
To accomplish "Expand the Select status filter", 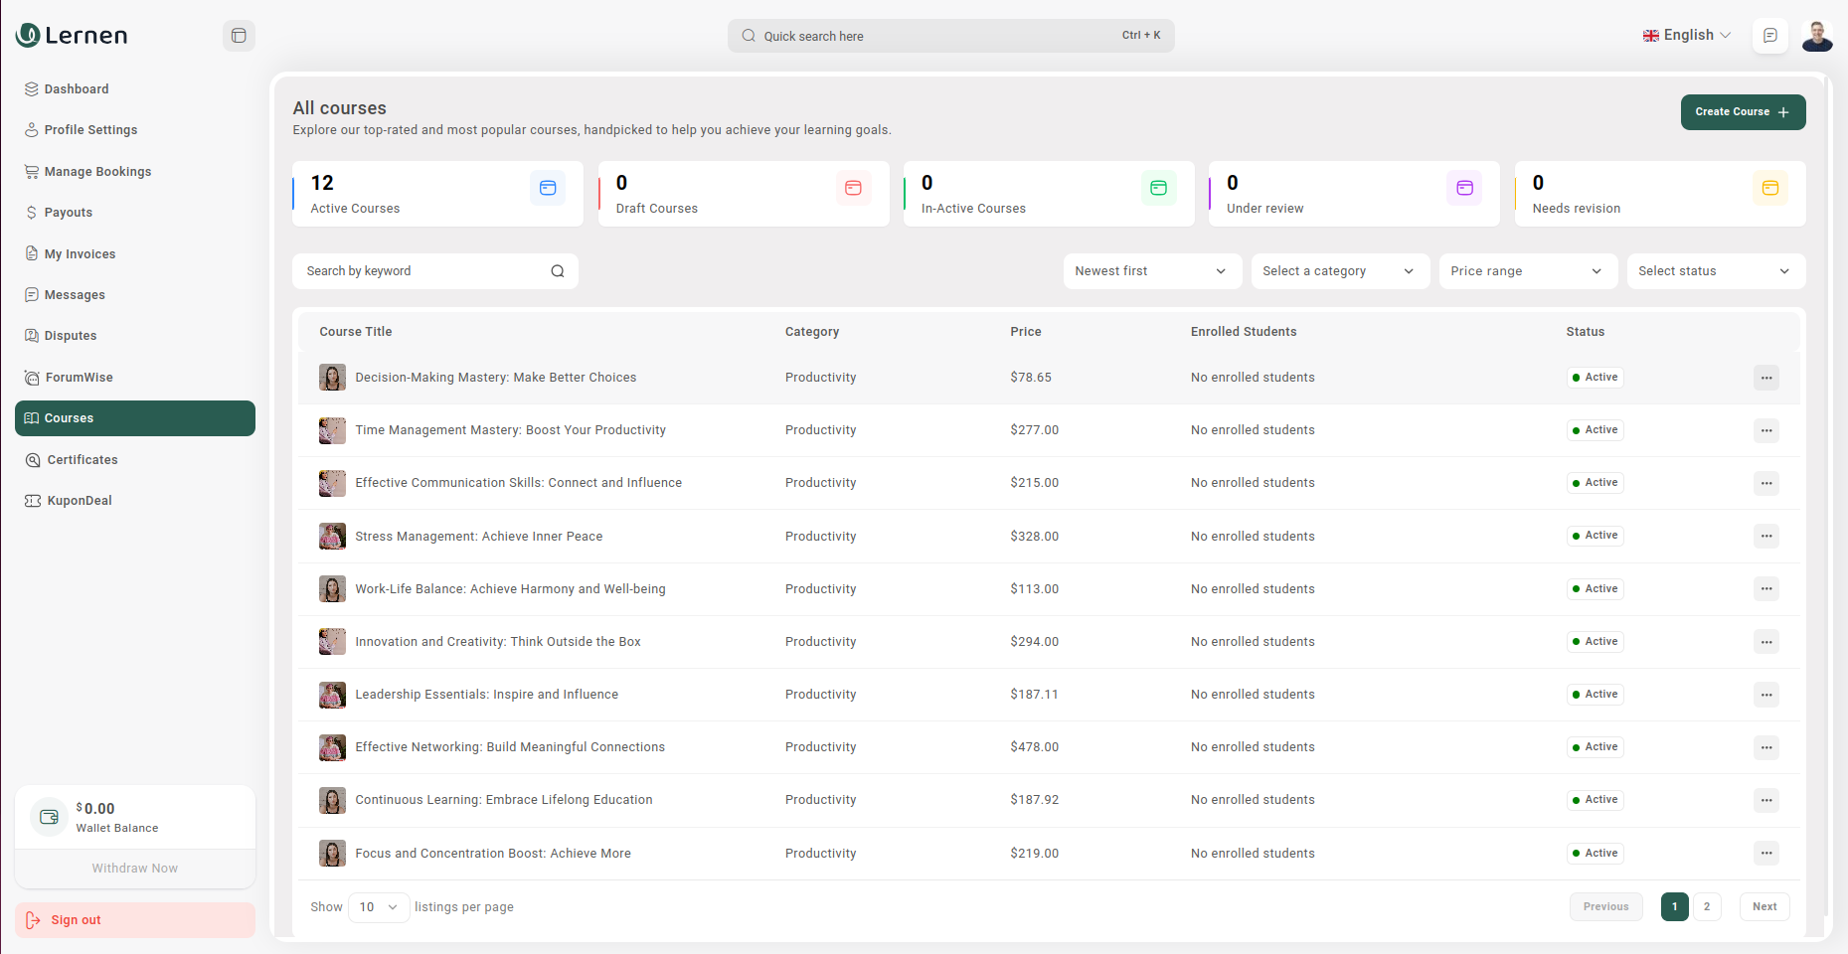I will click(x=1715, y=271).
